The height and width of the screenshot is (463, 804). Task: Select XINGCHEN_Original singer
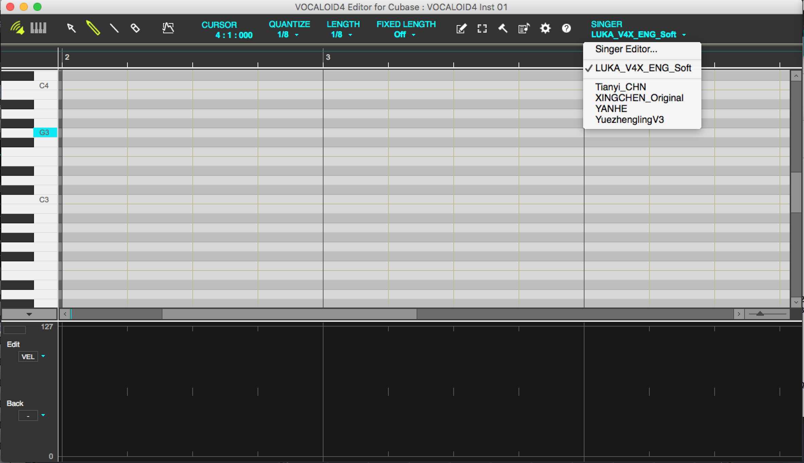pos(642,98)
